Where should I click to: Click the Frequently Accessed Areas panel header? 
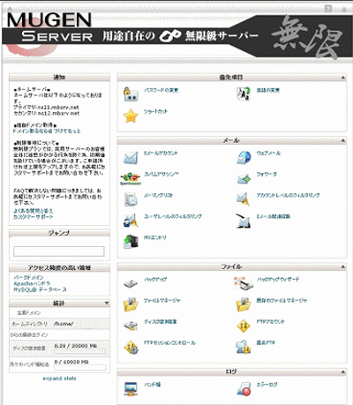coord(59,267)
